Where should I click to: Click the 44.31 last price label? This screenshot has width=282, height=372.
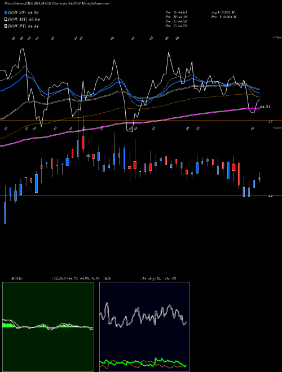[x=265, y=107]
